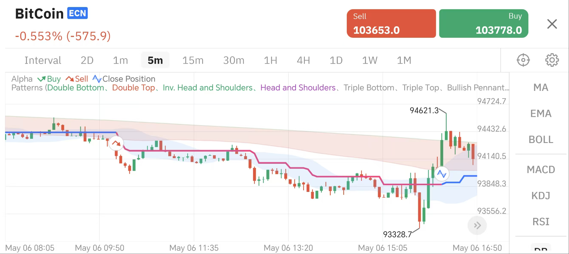Toggle the RSI indicator
The height and width of the screenshot is (254, 569).
pyautogui.click(x=541, y=221)
